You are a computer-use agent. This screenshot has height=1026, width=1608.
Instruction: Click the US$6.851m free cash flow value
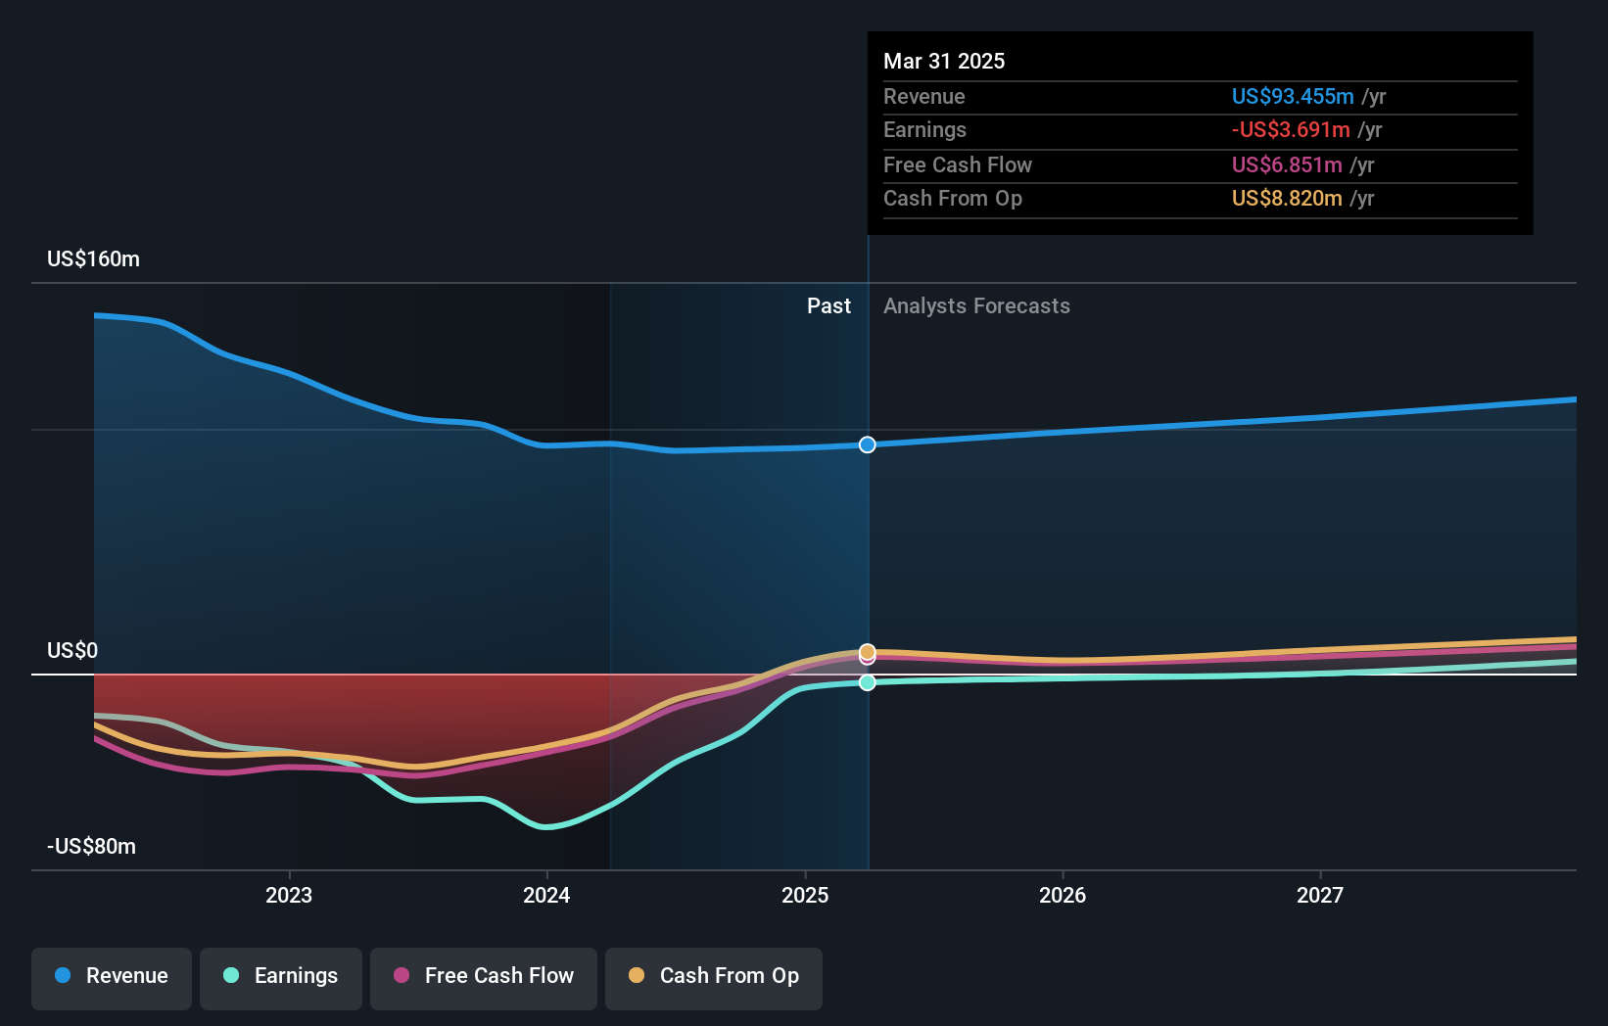pyautogui.click(x=1287, y=165)
